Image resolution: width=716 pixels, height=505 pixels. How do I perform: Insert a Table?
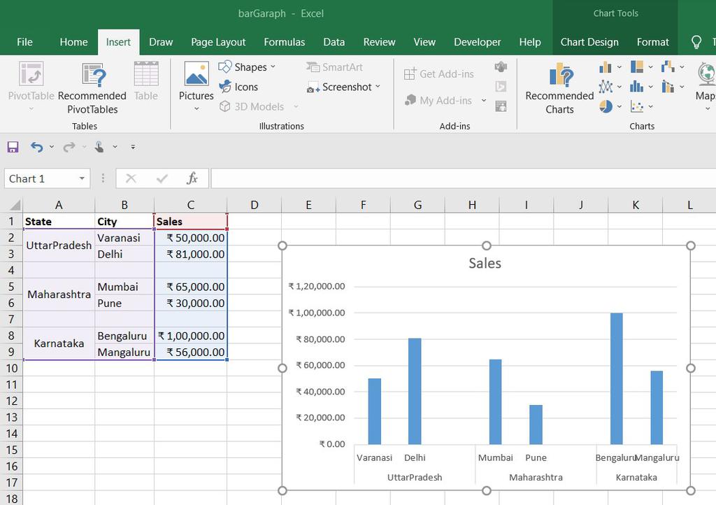(145, 84)
